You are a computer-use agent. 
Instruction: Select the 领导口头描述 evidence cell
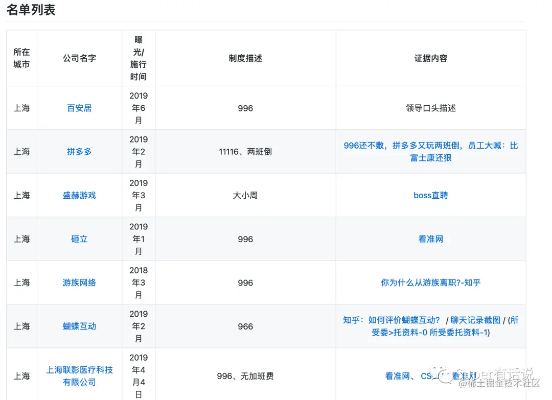(x=430, y=108)
